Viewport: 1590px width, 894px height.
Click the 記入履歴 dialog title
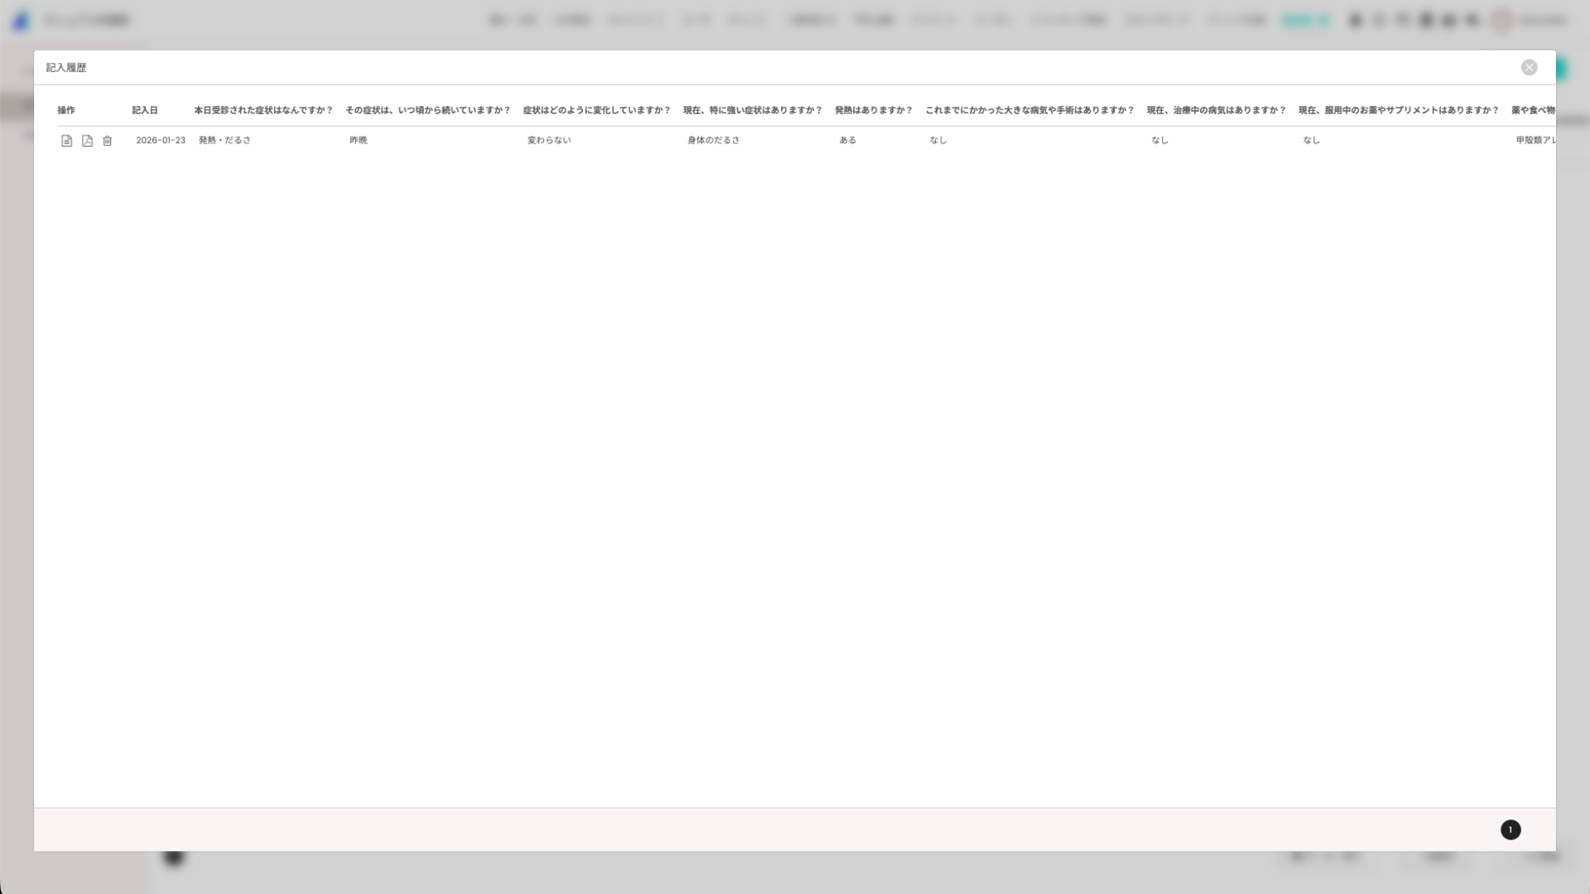tap(66, 68)
